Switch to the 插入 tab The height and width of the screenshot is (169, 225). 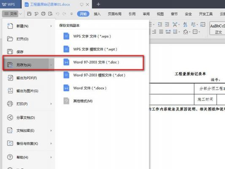coord(97,14)
